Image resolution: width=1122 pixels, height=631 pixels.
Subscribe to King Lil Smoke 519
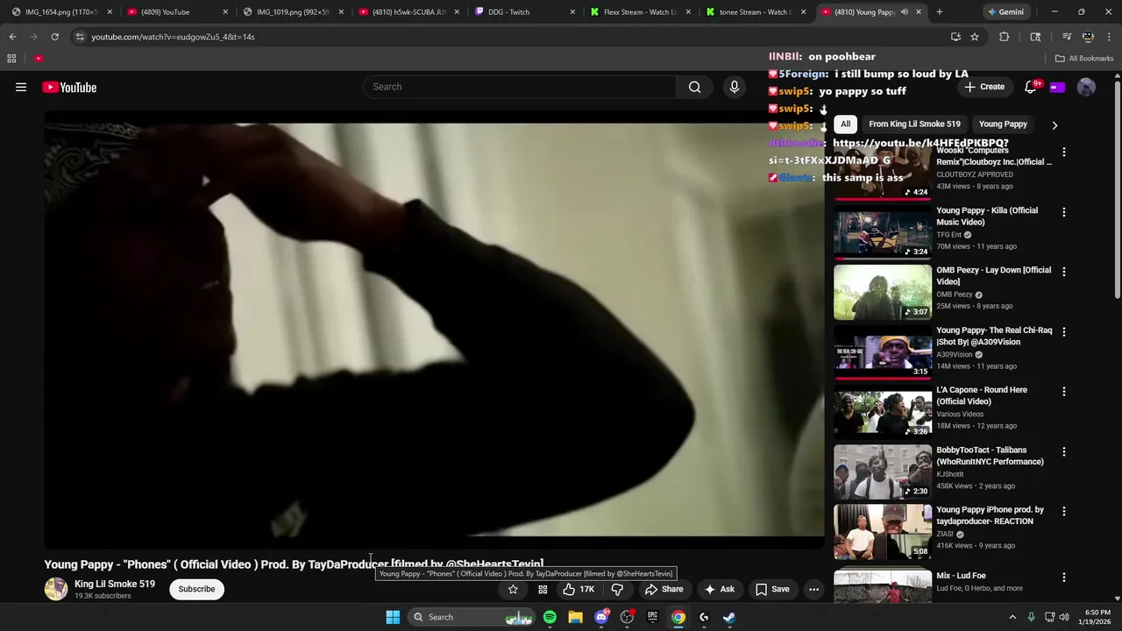[196, 589]
